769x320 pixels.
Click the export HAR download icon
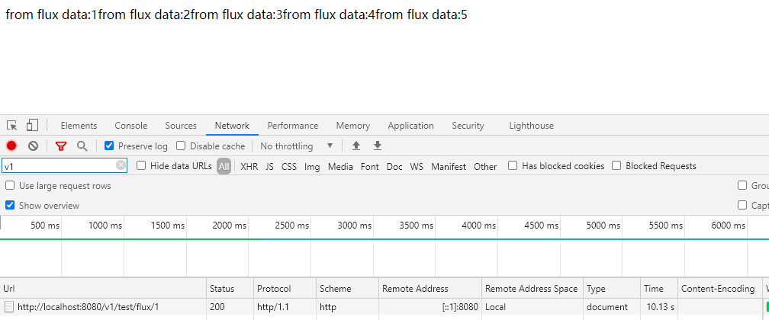pos(377,146)
